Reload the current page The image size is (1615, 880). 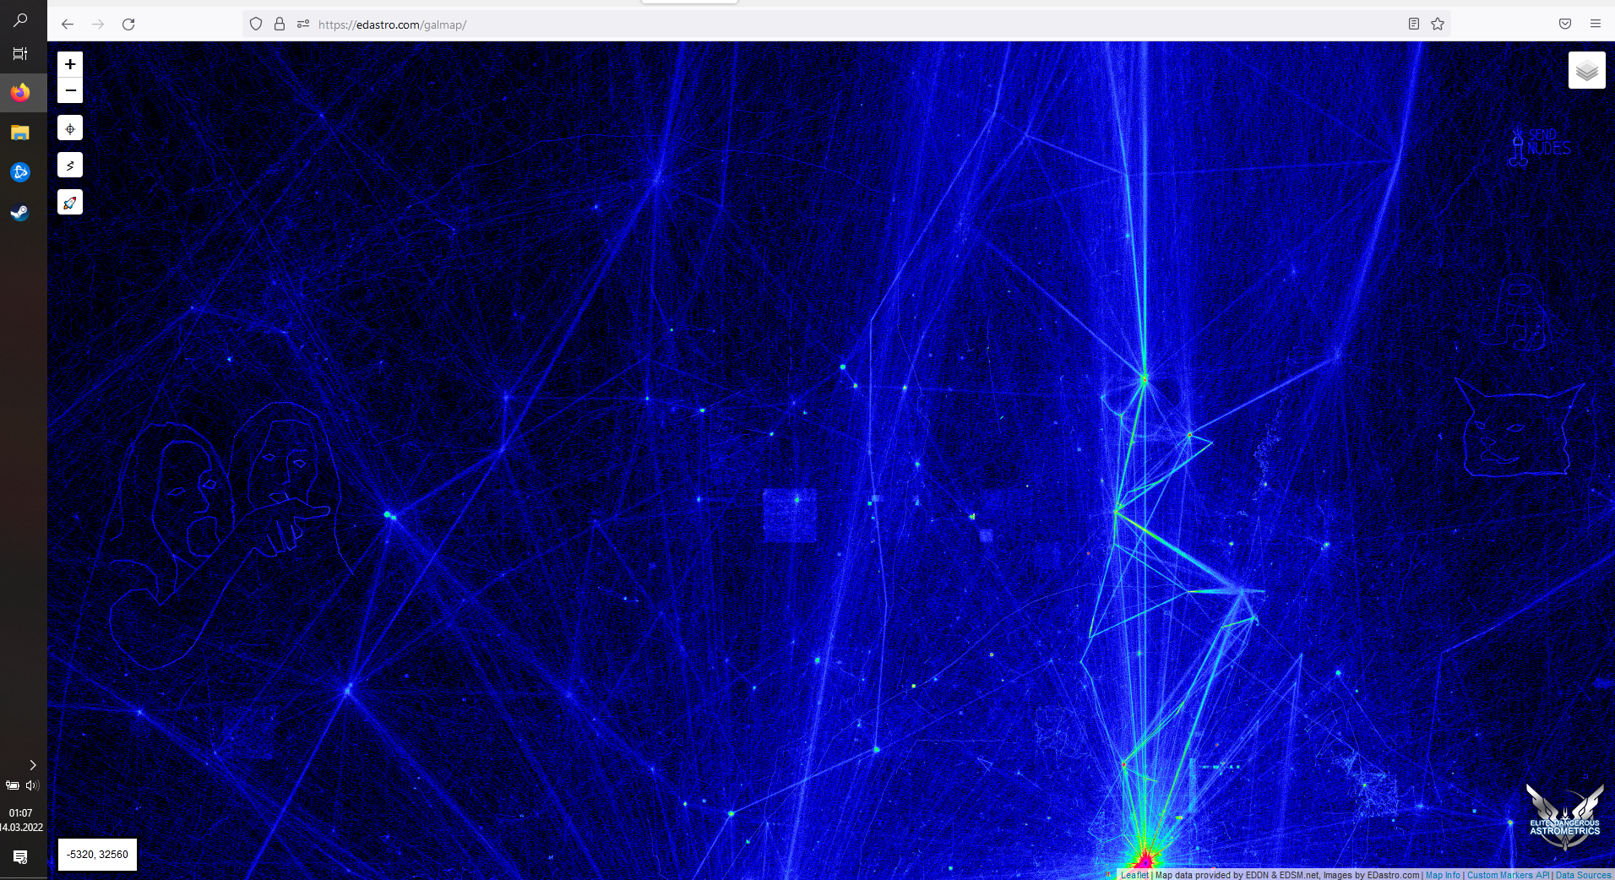coord(128,24)
